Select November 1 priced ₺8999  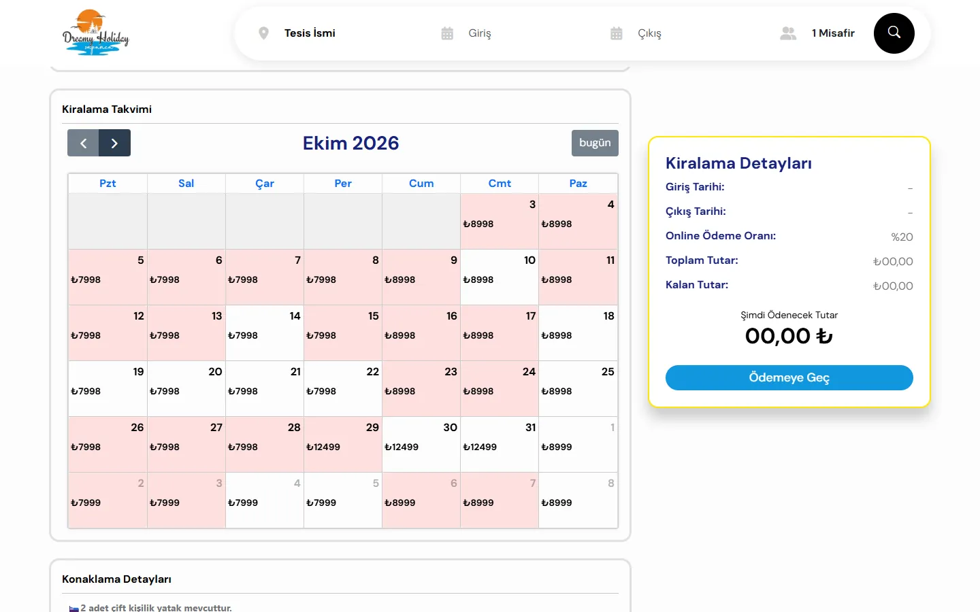point(578,445)
